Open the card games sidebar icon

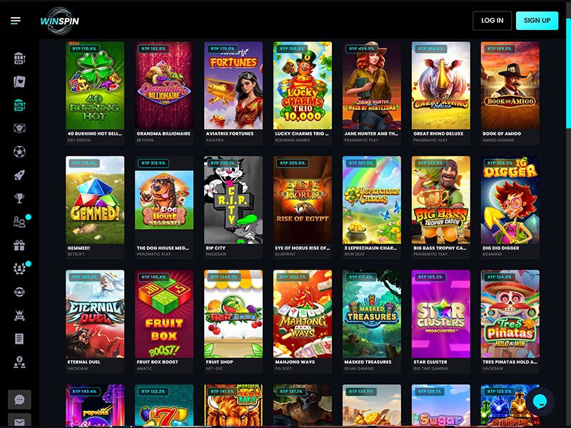click(19, 82)
